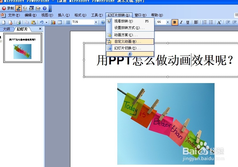Select 设置放映方式(S)... menu entry
The width and height of the screenshot is (238, 167).
[130, 28]
